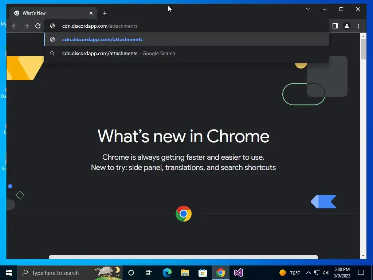
Task: Click the vertical scrollbar thumb
Action: tap(363, 49)
